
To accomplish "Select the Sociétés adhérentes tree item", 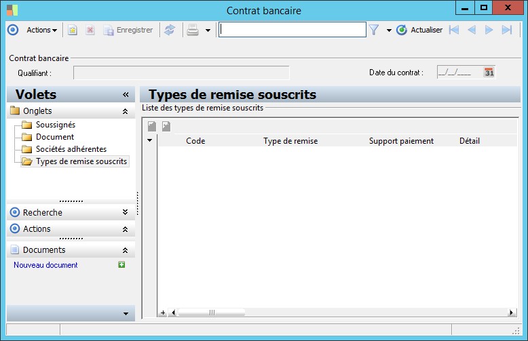I will (71, 149).
